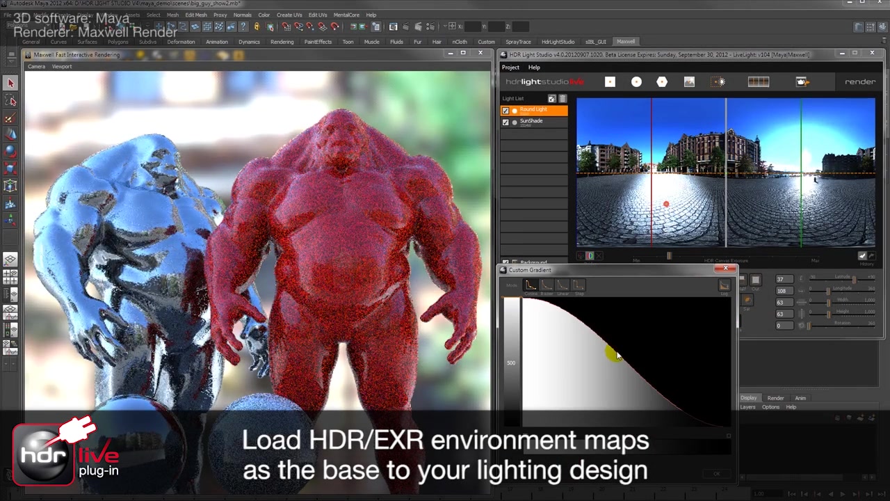Create a square light in HDR Light Studio
The width and height of the screenshot is (890, 501).
pos(609,81)
